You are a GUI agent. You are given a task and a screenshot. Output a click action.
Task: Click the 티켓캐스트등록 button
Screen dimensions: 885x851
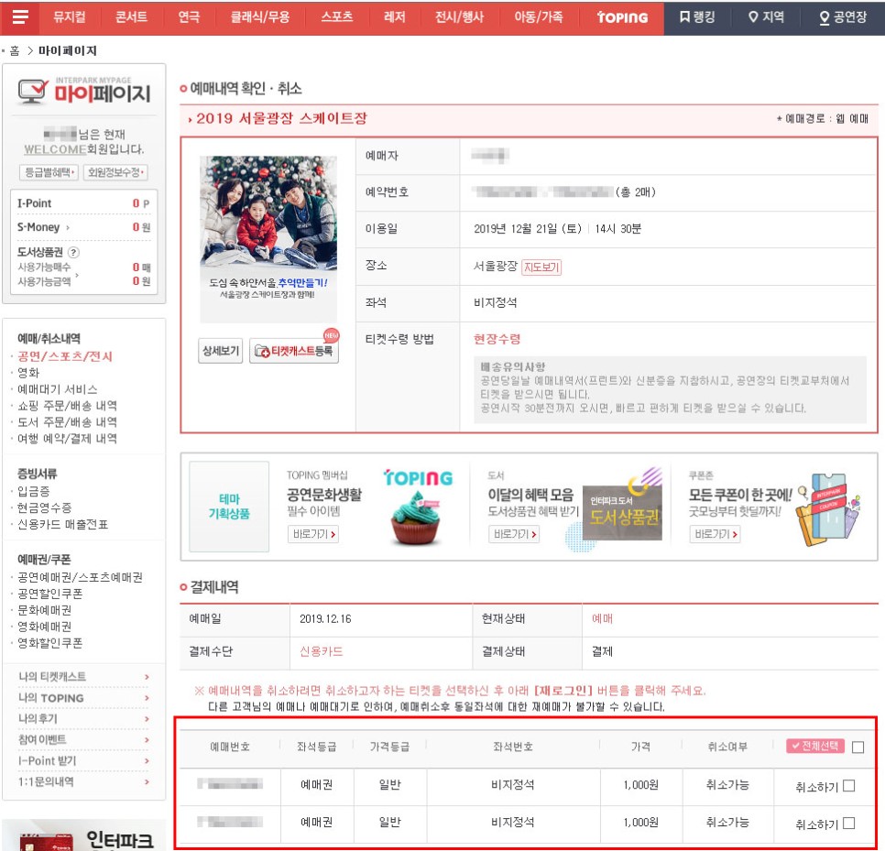pos(294,351)
